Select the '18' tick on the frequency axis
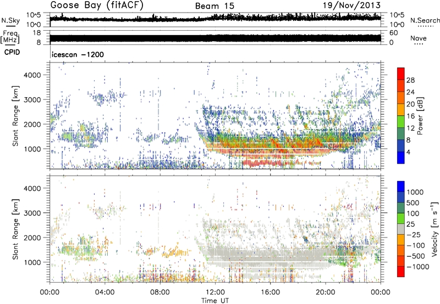This screenshot has height=304, width=440. (36, 33)
